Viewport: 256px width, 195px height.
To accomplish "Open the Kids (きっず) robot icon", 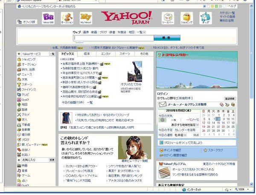I will tap(206, 18).
